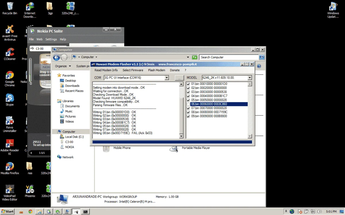345x215 pixels.
Task: Expand the Organize menu dropdown
Action: [63, 66]
